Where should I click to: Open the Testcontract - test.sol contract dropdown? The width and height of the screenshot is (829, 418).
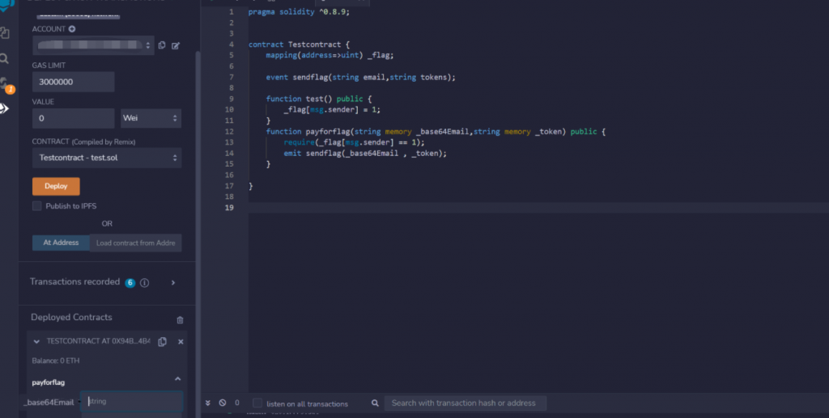[x=107, y=158]
